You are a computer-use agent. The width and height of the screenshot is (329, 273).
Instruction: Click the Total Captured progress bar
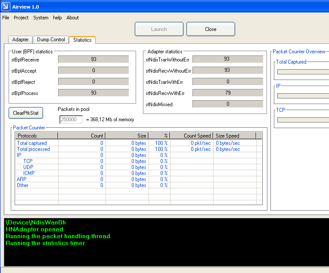click(303, 72)
